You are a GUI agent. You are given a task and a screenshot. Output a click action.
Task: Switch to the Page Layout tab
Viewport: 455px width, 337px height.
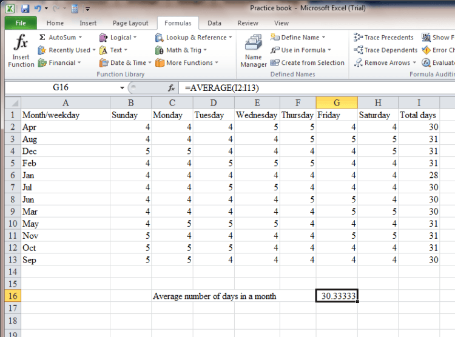130,23
